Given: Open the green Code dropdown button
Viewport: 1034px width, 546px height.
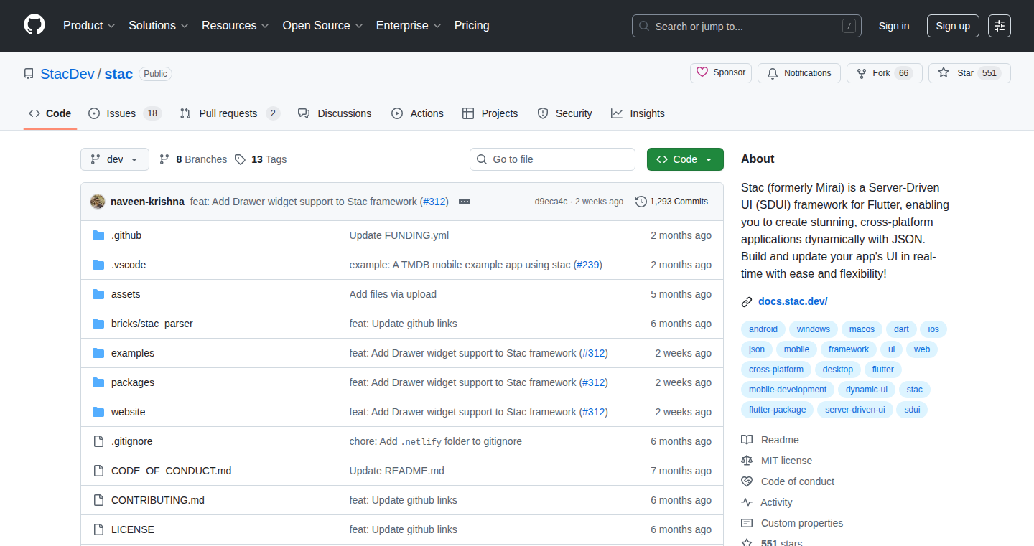Looking at the screenshot, I should [x=685, y=159].
